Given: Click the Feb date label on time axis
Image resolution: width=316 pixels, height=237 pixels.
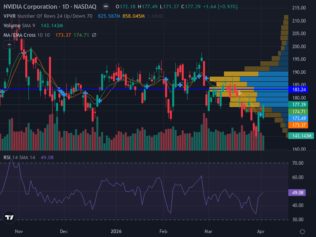Looking at the screenshot, I should pyautogui.click(x=163, y=231).
